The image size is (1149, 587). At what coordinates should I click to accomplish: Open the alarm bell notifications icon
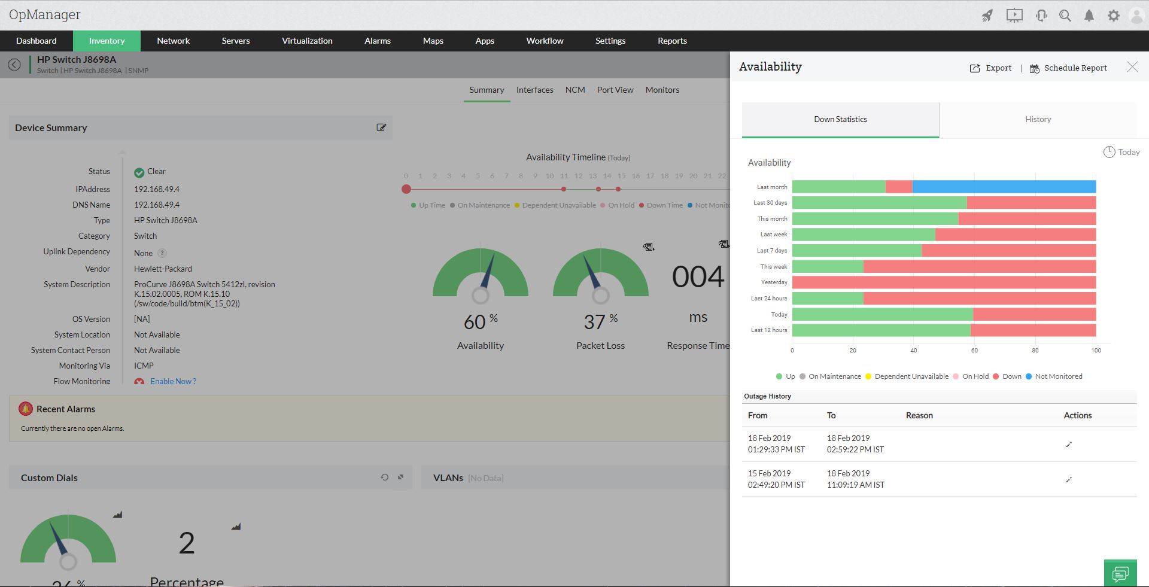pyautogui.click(x=1089, y=16)
